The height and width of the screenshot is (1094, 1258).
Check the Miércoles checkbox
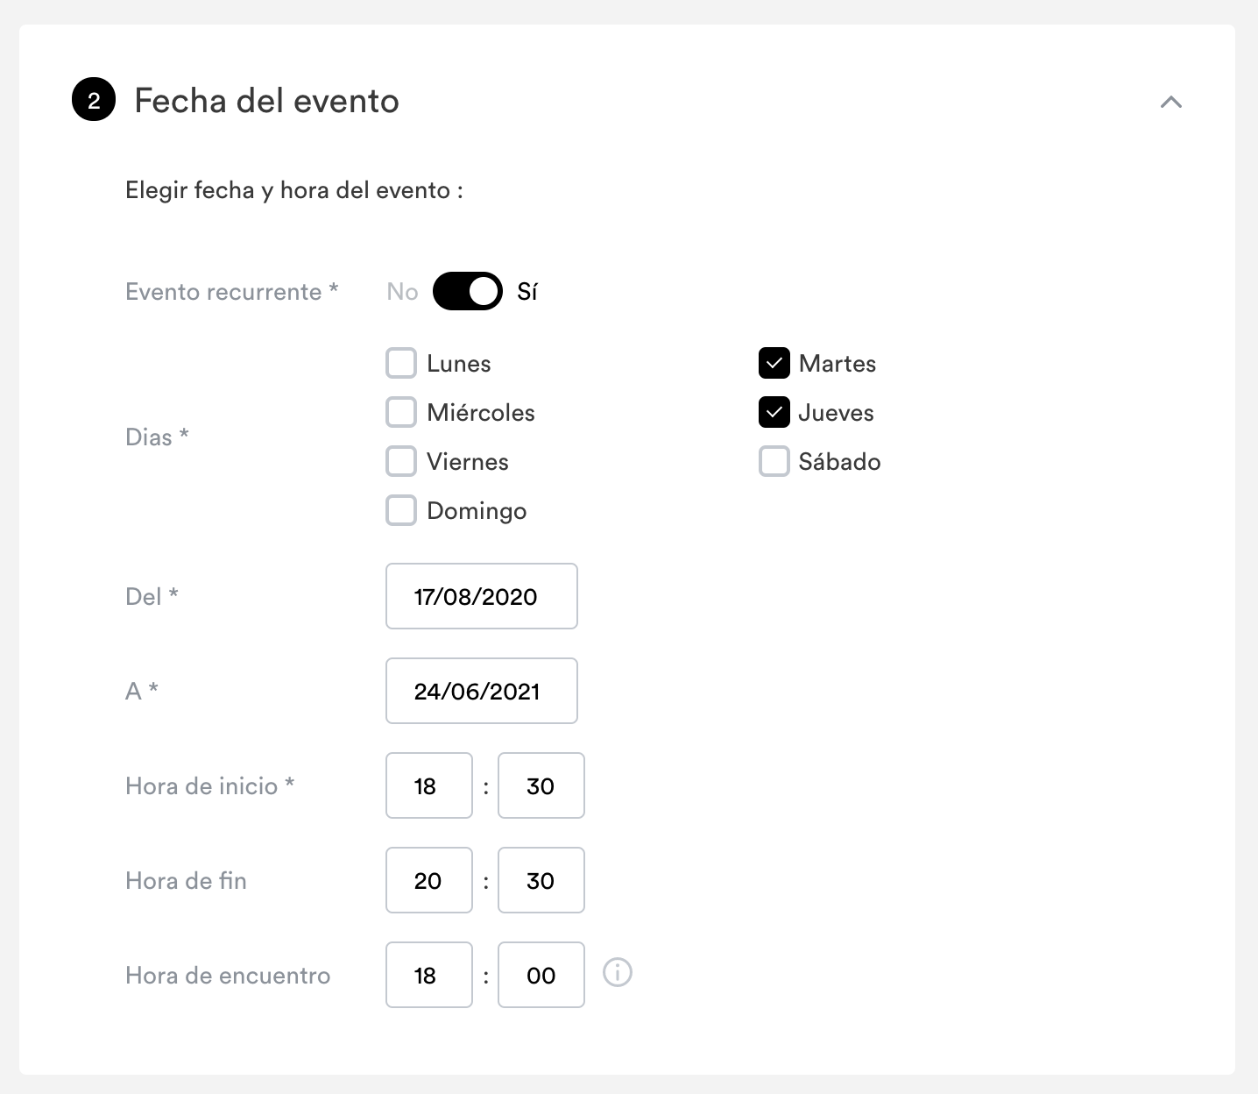point(401,412)
